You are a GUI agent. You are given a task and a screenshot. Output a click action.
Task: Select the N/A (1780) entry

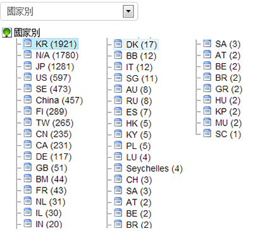click(57, 56)
